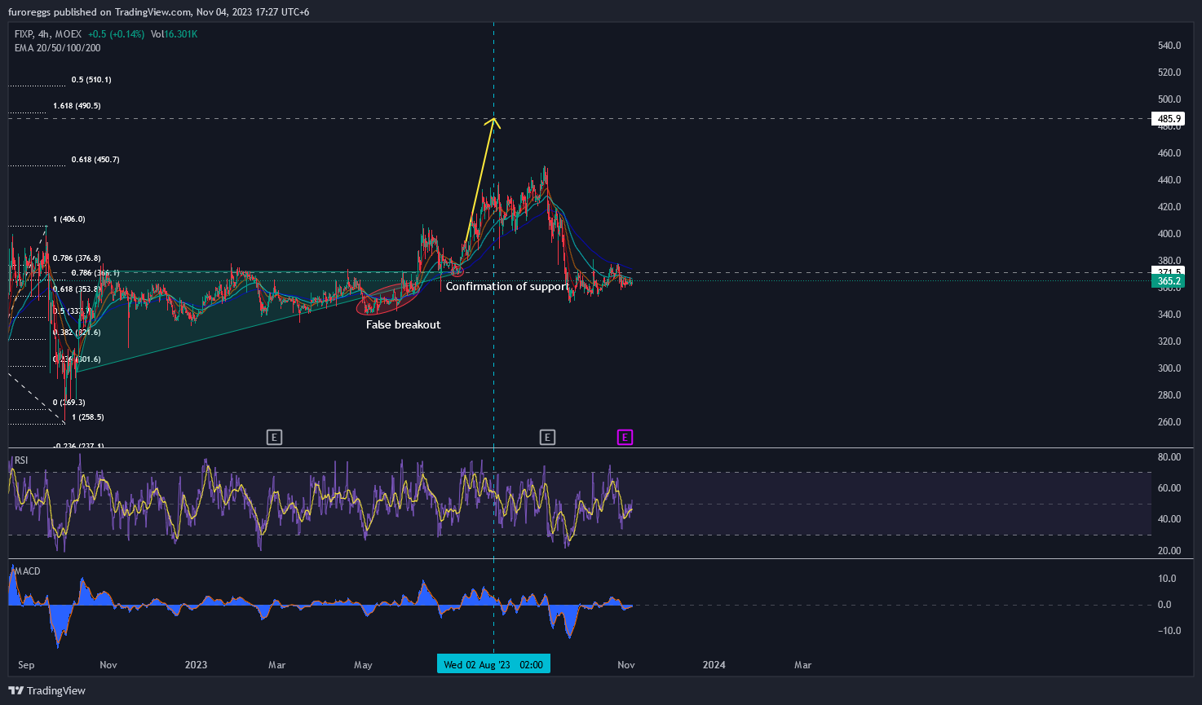
Task: Click the FIXP symbol name in chart legend
Action: [x=24, y=34]
